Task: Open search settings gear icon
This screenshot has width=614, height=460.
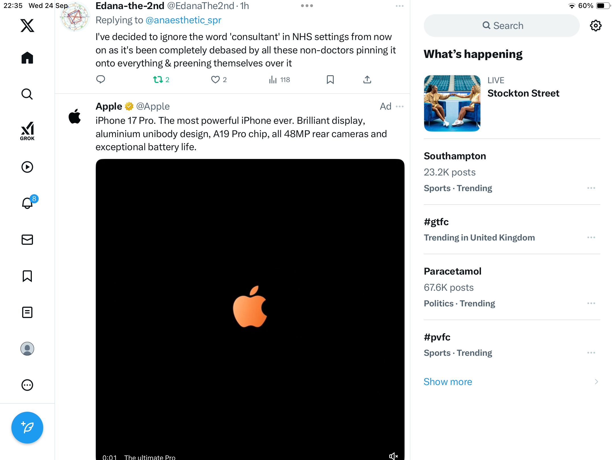Action: tap(596, 26)
